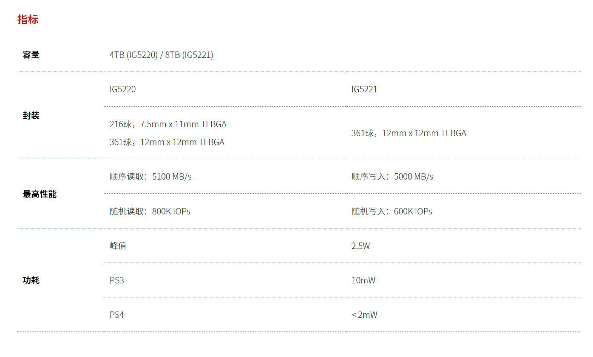The width and height of the screenshot is (593, 357).
Task: Click the IG5220 column header
Action: [x=122, y=89]
